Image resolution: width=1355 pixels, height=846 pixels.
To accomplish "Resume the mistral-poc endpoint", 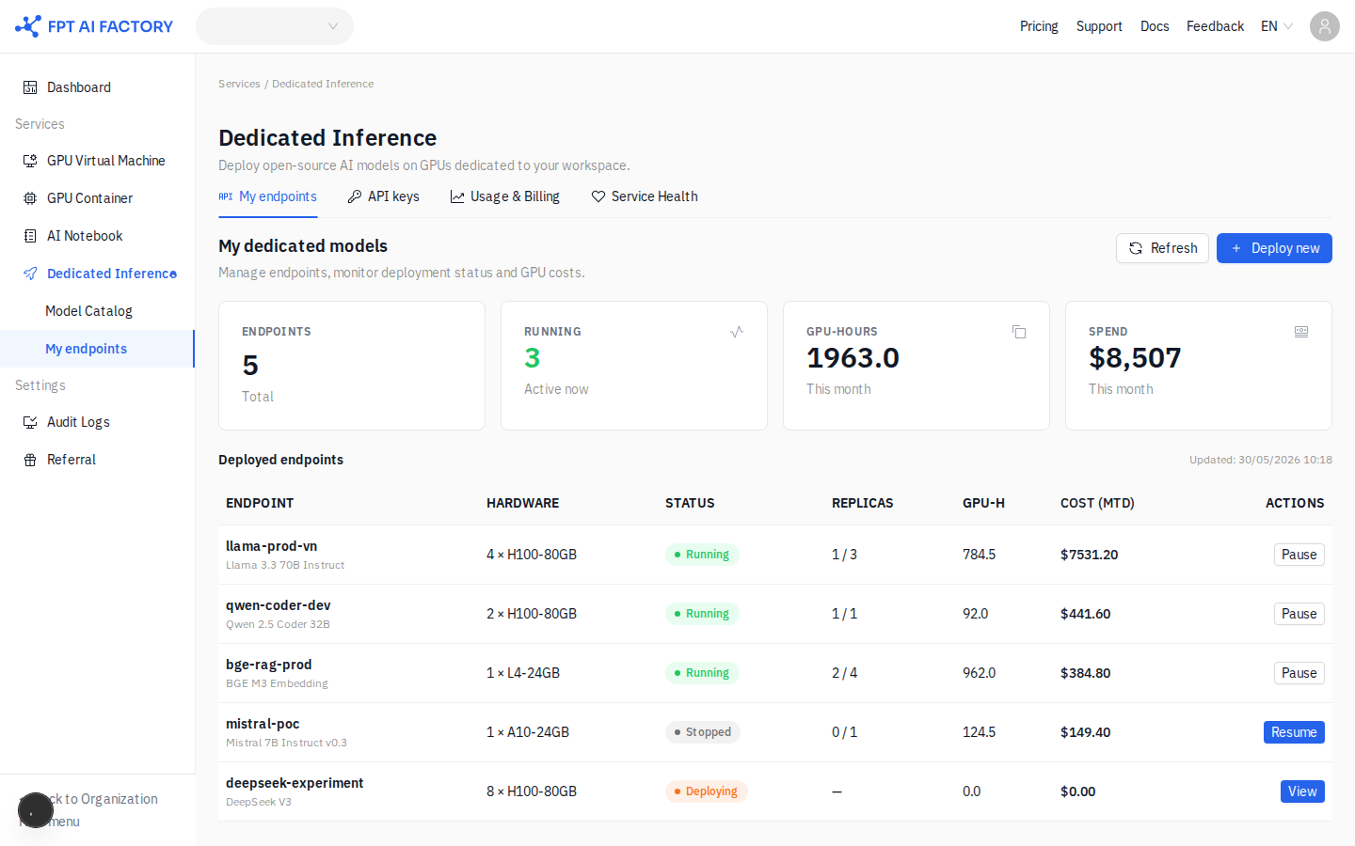I will click(x=1294, y=732).
